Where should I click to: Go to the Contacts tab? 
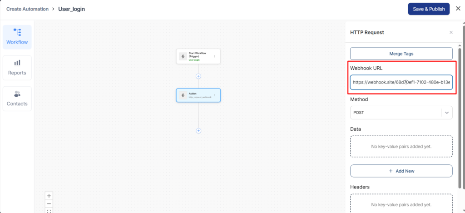click(17, 99)
